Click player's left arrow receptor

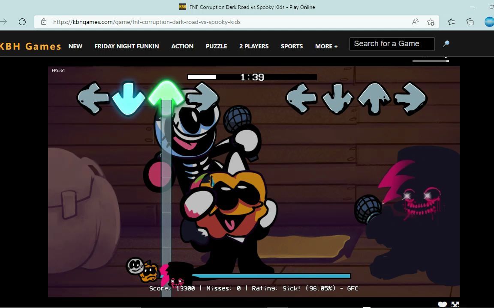(301, 98)
